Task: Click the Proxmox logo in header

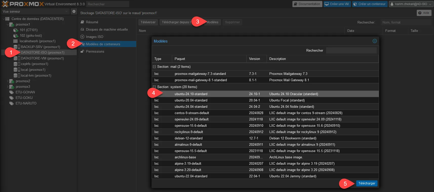Action: [23, 4]
